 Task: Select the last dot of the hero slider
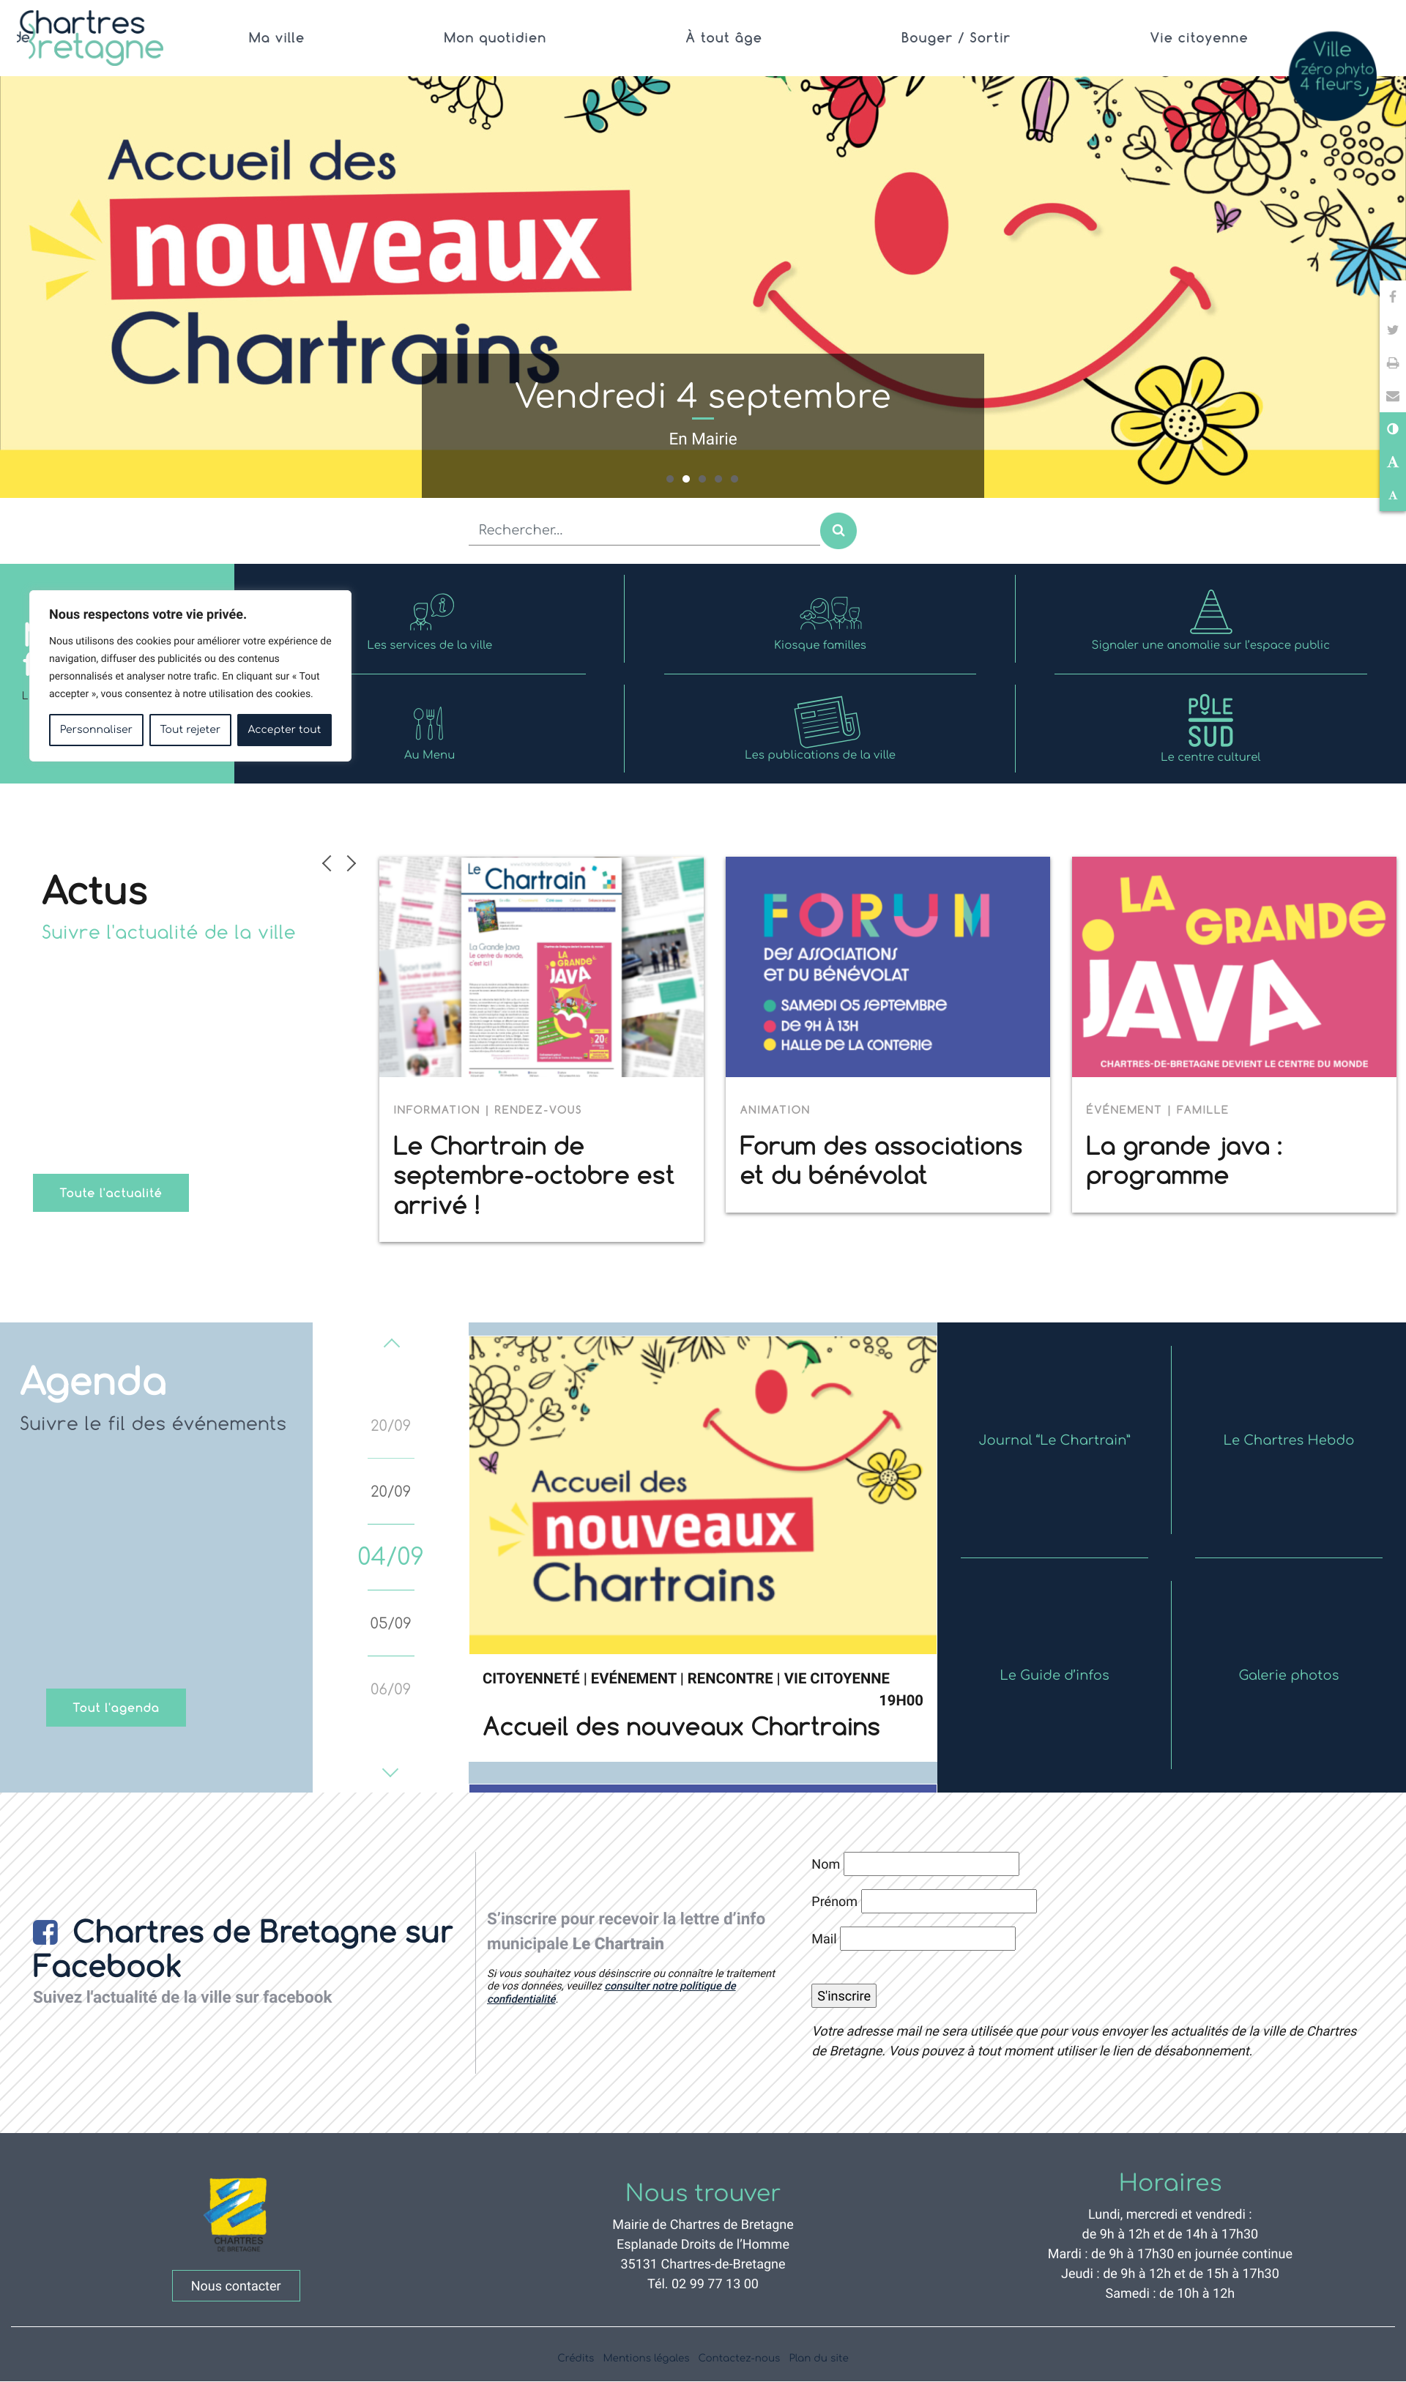(x=734, y=479)
